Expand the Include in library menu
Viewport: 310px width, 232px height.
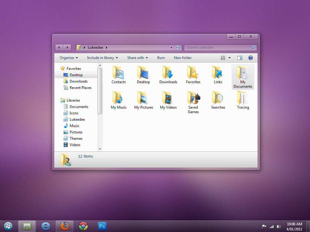[102, 58]
